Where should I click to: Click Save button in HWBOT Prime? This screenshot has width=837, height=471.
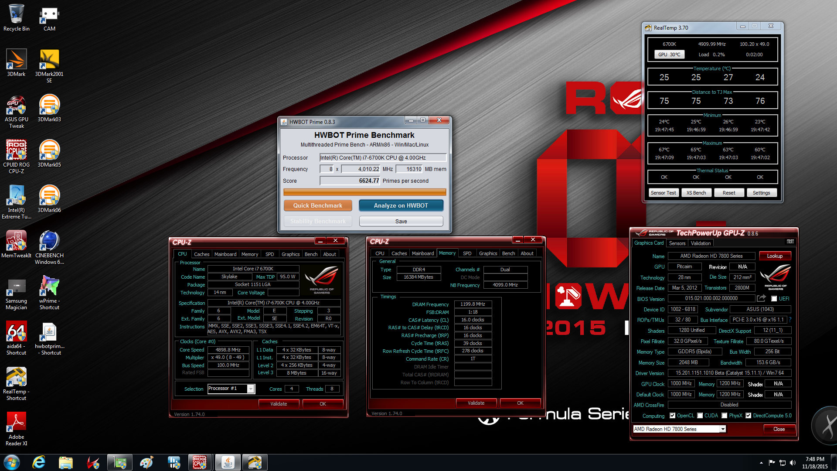pyautogui.click(x=401, y=221)
